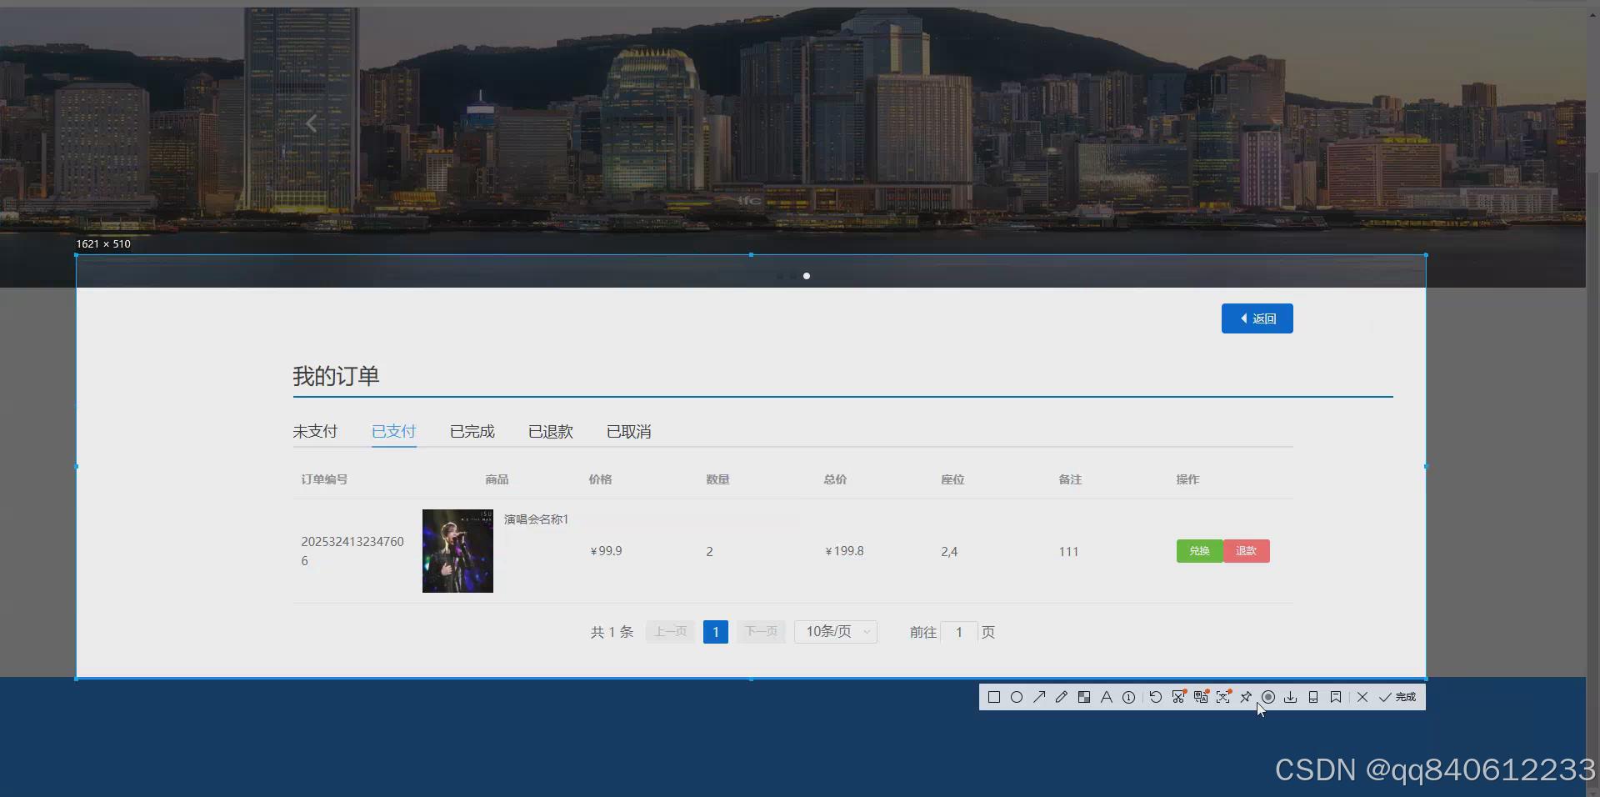Open the concert product thumbnail

point(457,551)
